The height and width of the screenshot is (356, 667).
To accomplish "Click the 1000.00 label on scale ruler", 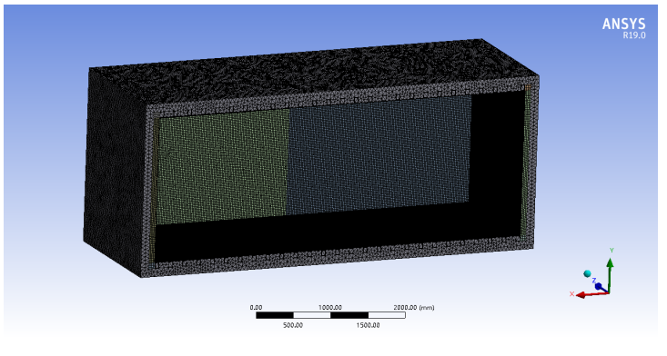I will point(330,308).
